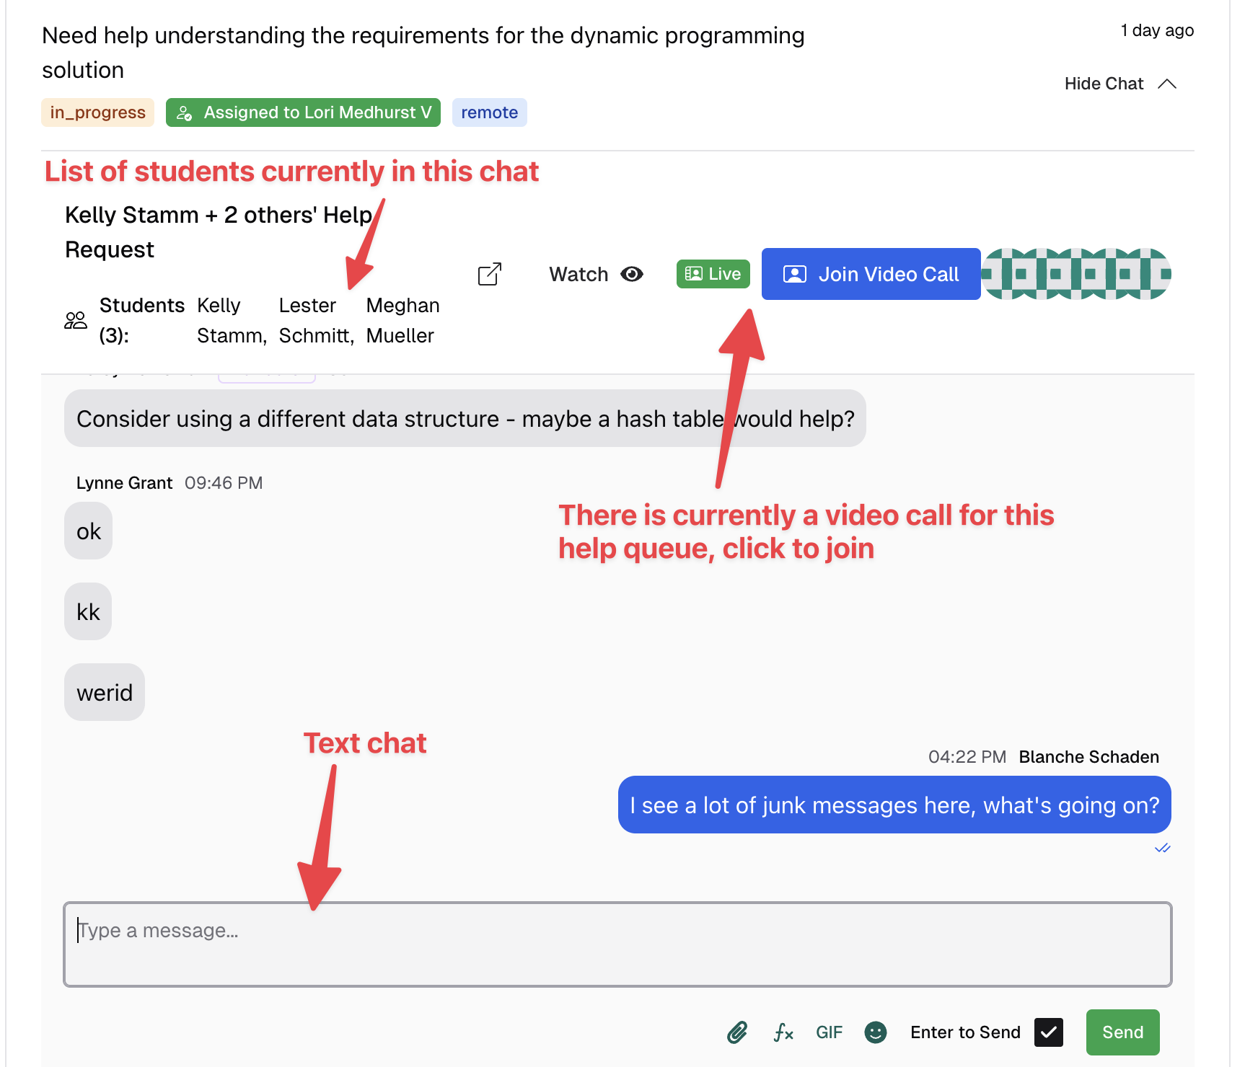Open the GIF picker
This screenshot has height=1067, width=1245.
pyautogui.click(x=829, y=1032)
